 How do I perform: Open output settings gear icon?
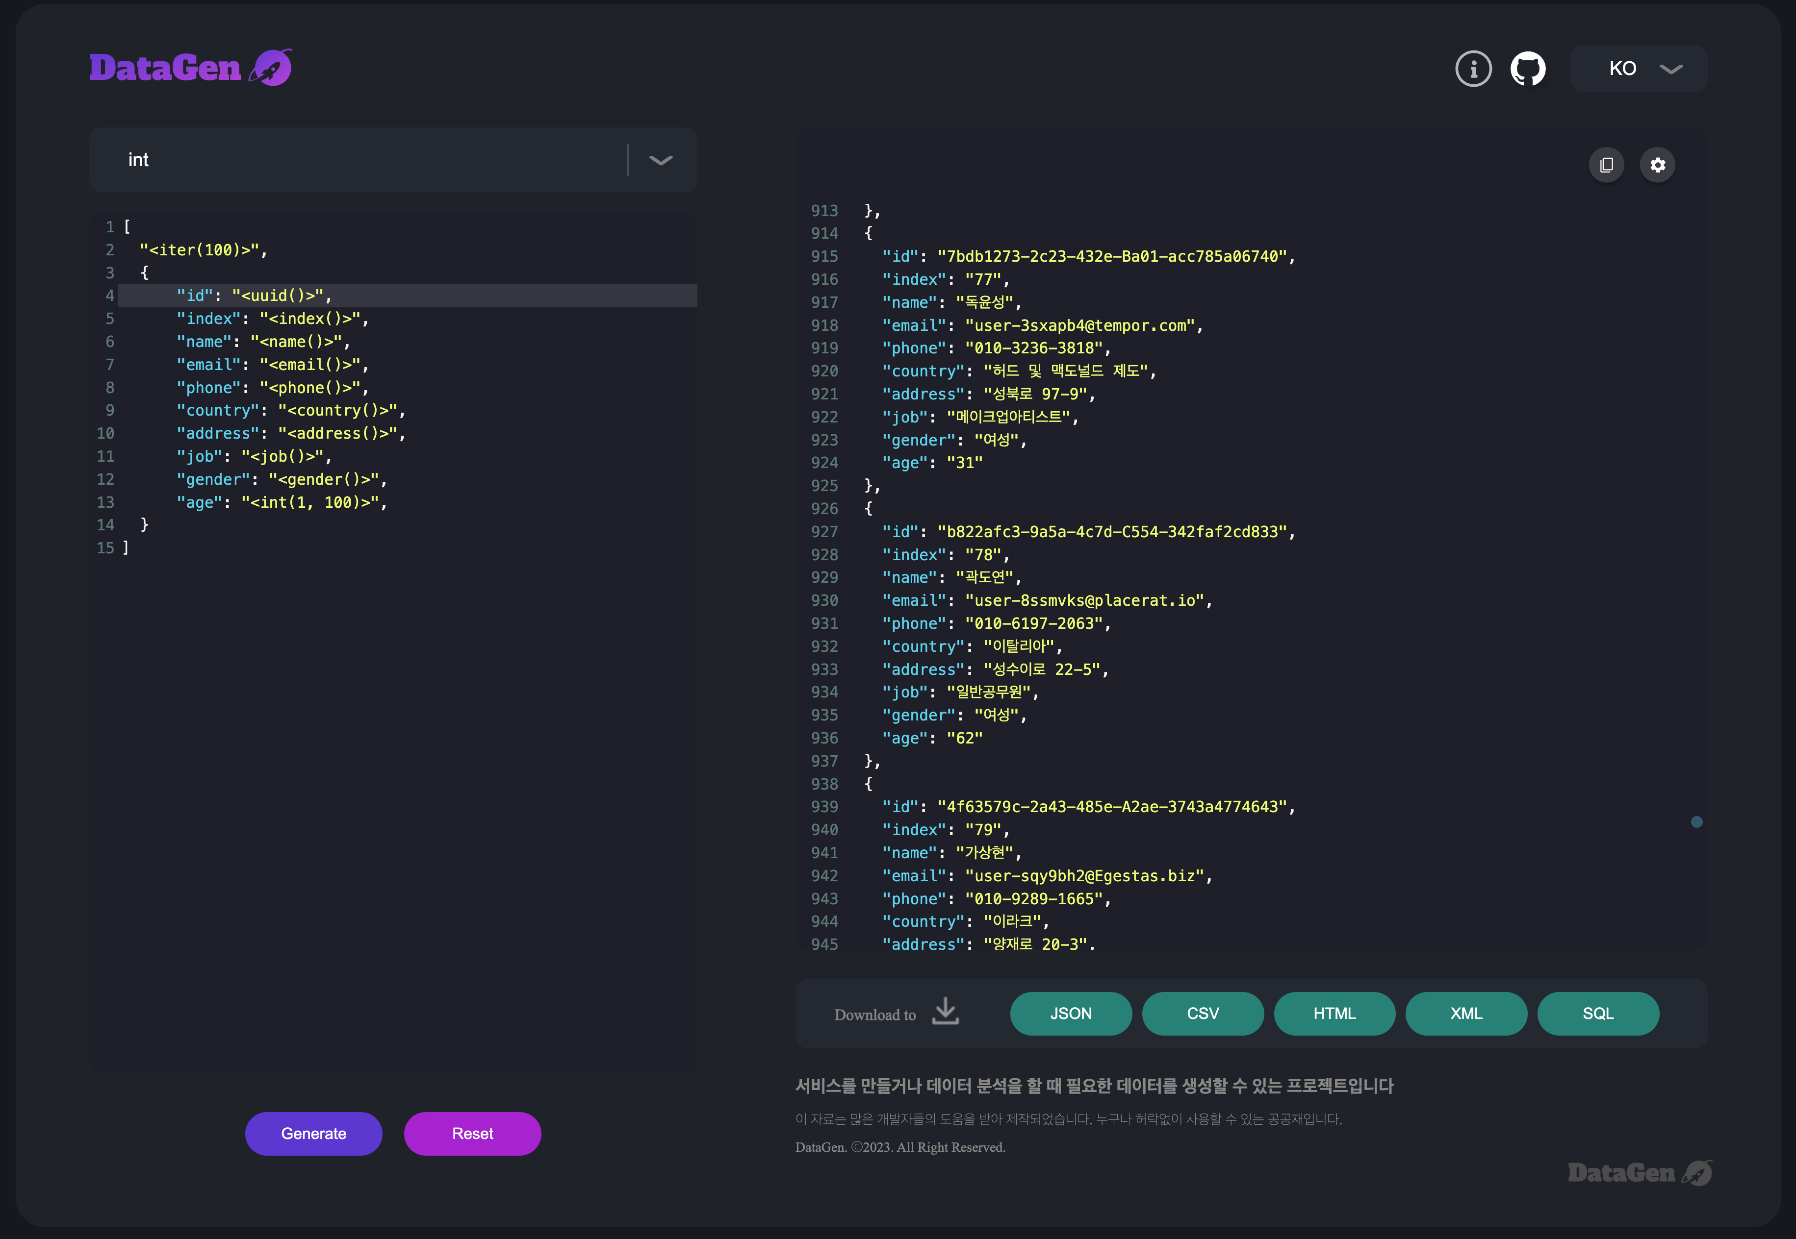point(1657,165)
